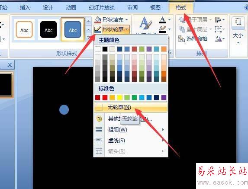Viewport: 248px width, 189px height.
Task: Open the 幻灯片放映 tab
Action: [102, 8]
